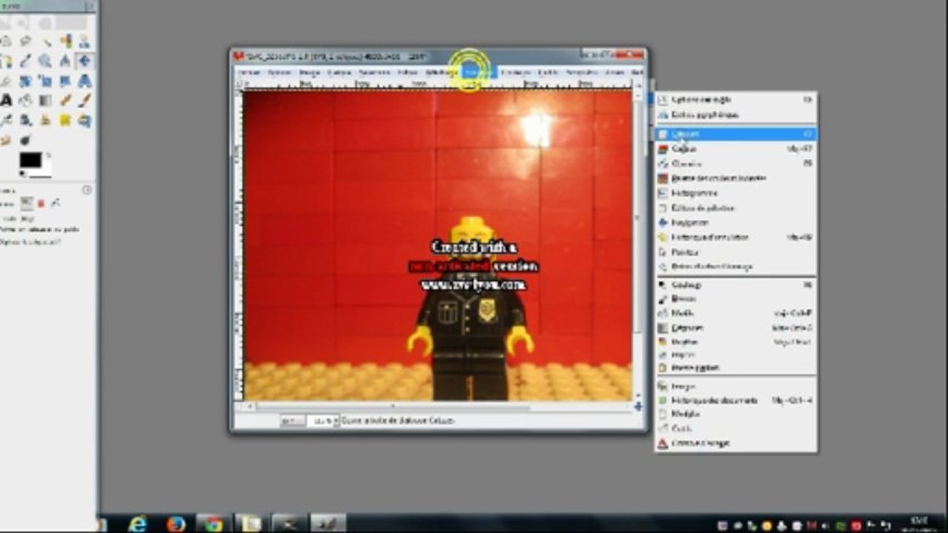The image size is (948, 533).
Task: Choose Historique des documents menu entry
Action: click(x=734, y=400)
